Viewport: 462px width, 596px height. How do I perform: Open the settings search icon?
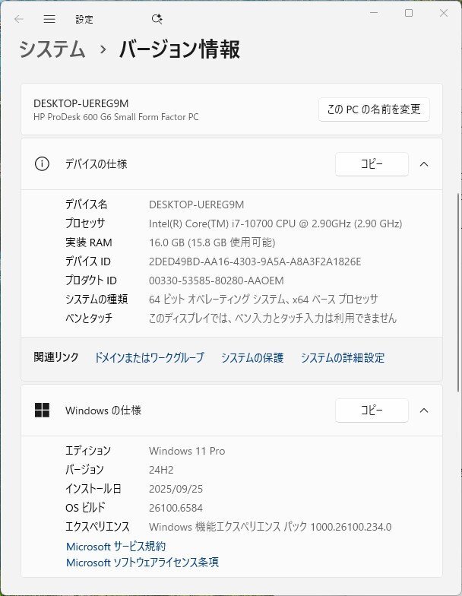point(157,19)
